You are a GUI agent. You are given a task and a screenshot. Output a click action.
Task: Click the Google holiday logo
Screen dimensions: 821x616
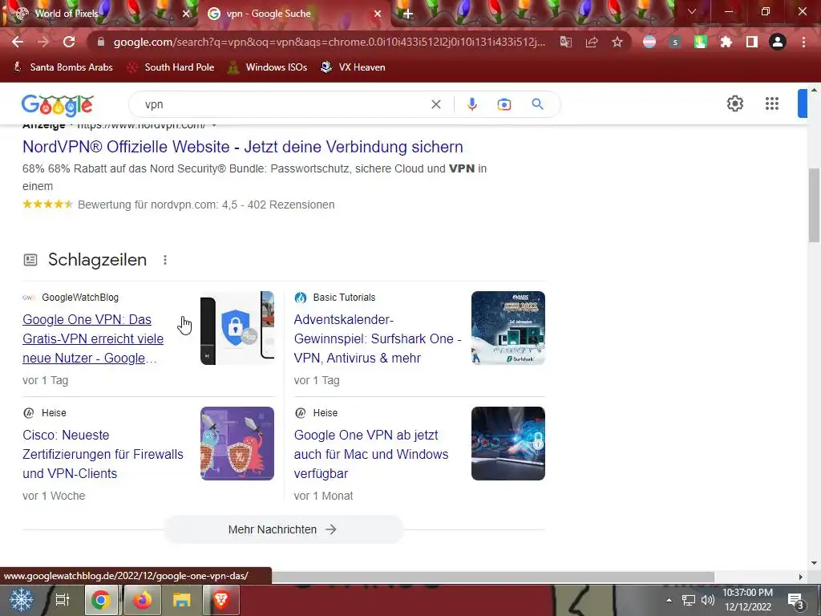coord(58,105)
